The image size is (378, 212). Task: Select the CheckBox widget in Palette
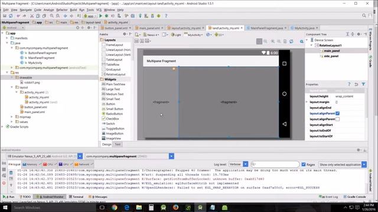pyautogui.click(x=110, y=119)
